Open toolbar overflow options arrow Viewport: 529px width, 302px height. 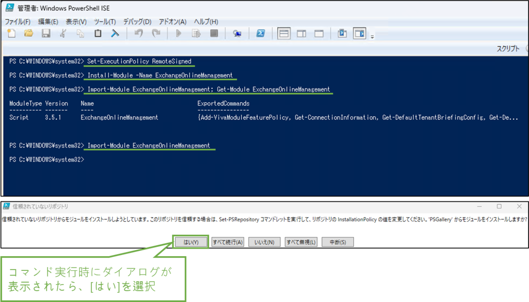pos(373,36)
